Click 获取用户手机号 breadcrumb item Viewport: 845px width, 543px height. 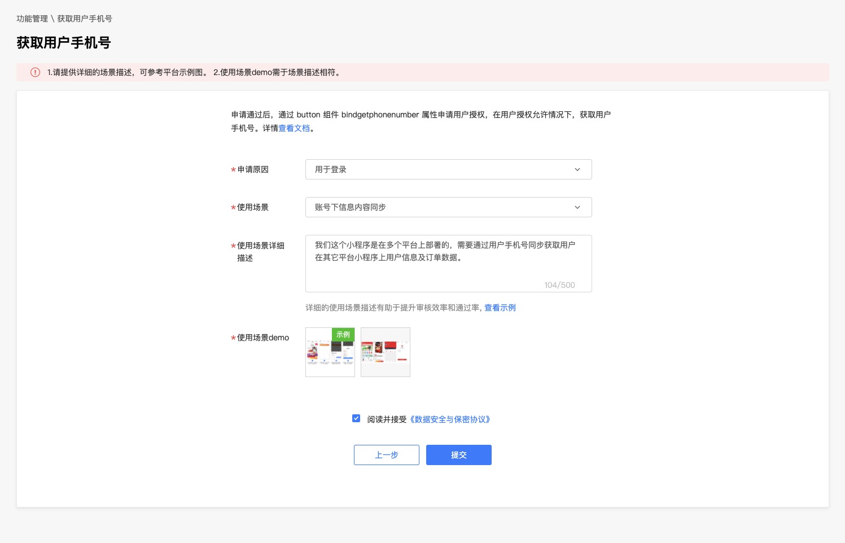(85, 19)
